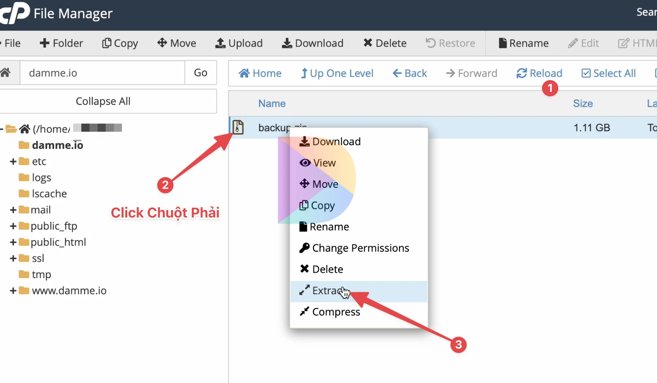
Task: Choose Extract in the context menu
Action: click(359, 291)
